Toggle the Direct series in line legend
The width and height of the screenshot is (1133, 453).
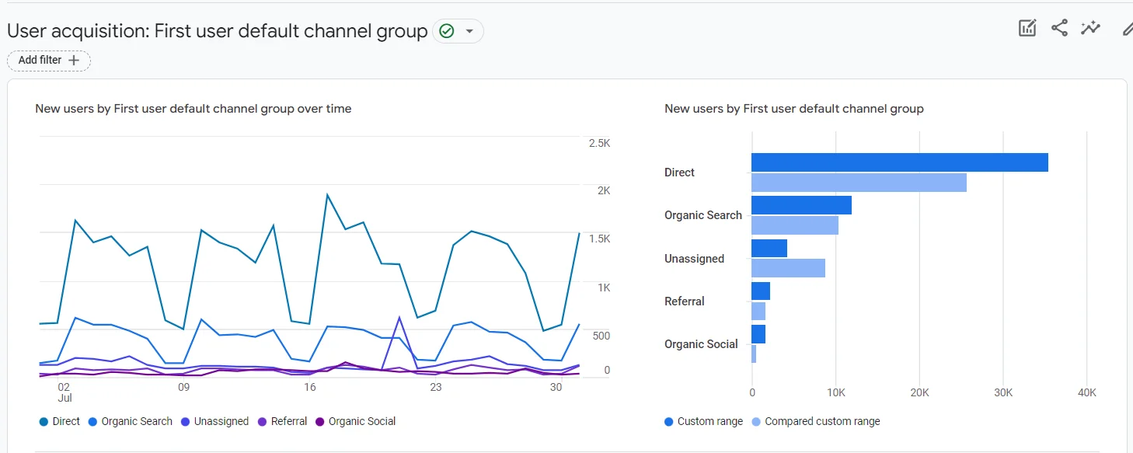(x=60, y=421)
